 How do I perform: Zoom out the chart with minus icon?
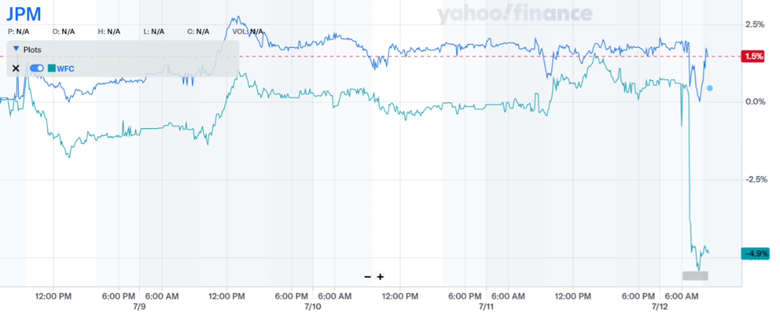(x=367, y=277)
